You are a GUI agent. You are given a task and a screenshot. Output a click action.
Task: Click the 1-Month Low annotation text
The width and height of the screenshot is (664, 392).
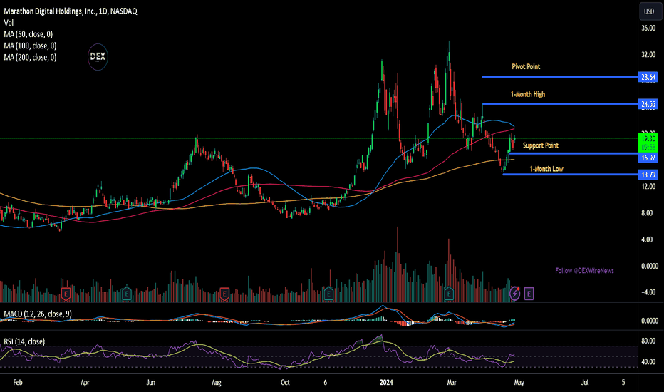click(546, 169)
